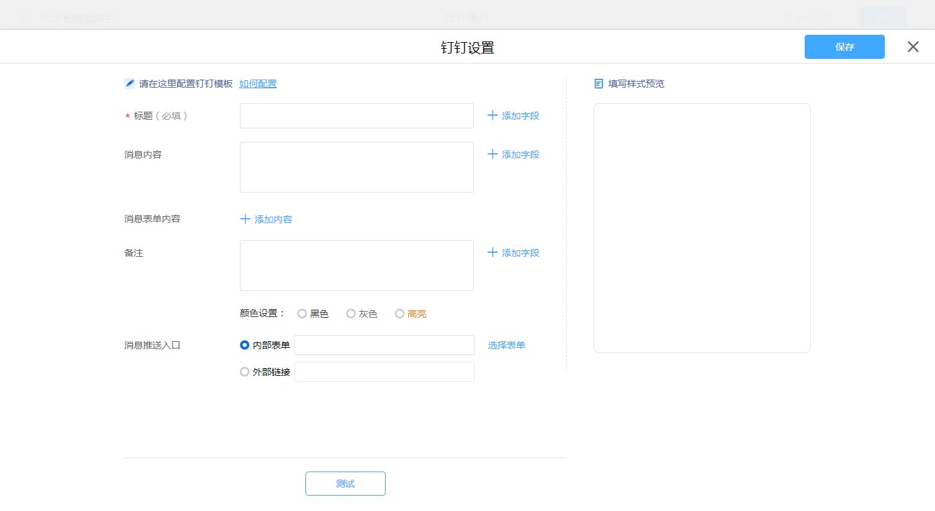Click the plus icon beside message content box

(493, 155)
